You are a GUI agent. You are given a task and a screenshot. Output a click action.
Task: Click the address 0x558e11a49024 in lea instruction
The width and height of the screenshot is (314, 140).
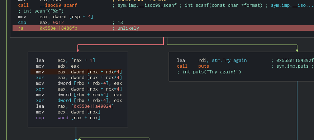pos(92,106)
